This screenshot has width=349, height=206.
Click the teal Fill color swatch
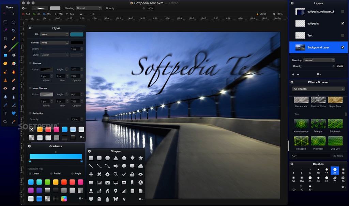click(77, 35)
